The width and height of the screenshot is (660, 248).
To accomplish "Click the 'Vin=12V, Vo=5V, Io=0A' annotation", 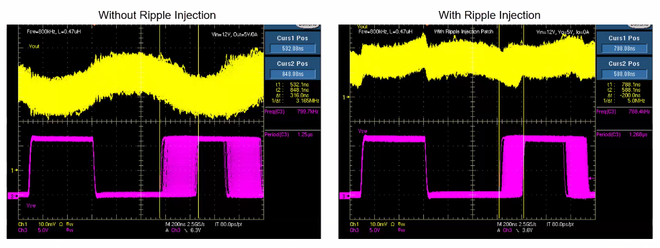I will point(563,32).
